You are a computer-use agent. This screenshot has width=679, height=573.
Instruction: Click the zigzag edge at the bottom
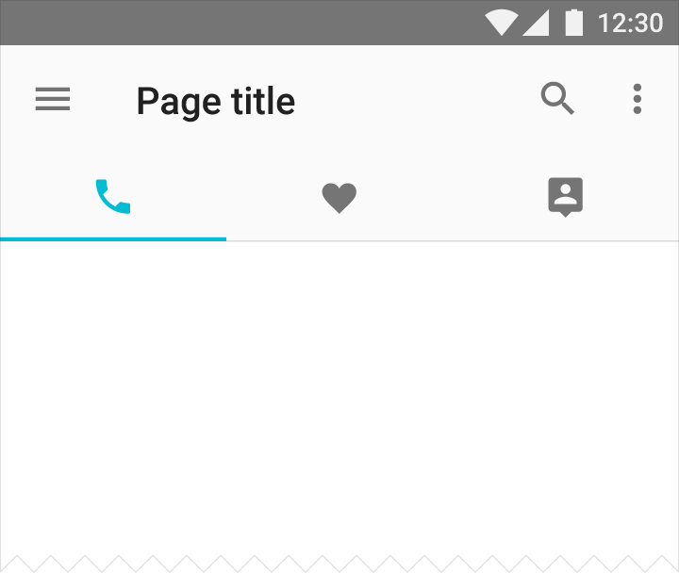pos(339,563)
